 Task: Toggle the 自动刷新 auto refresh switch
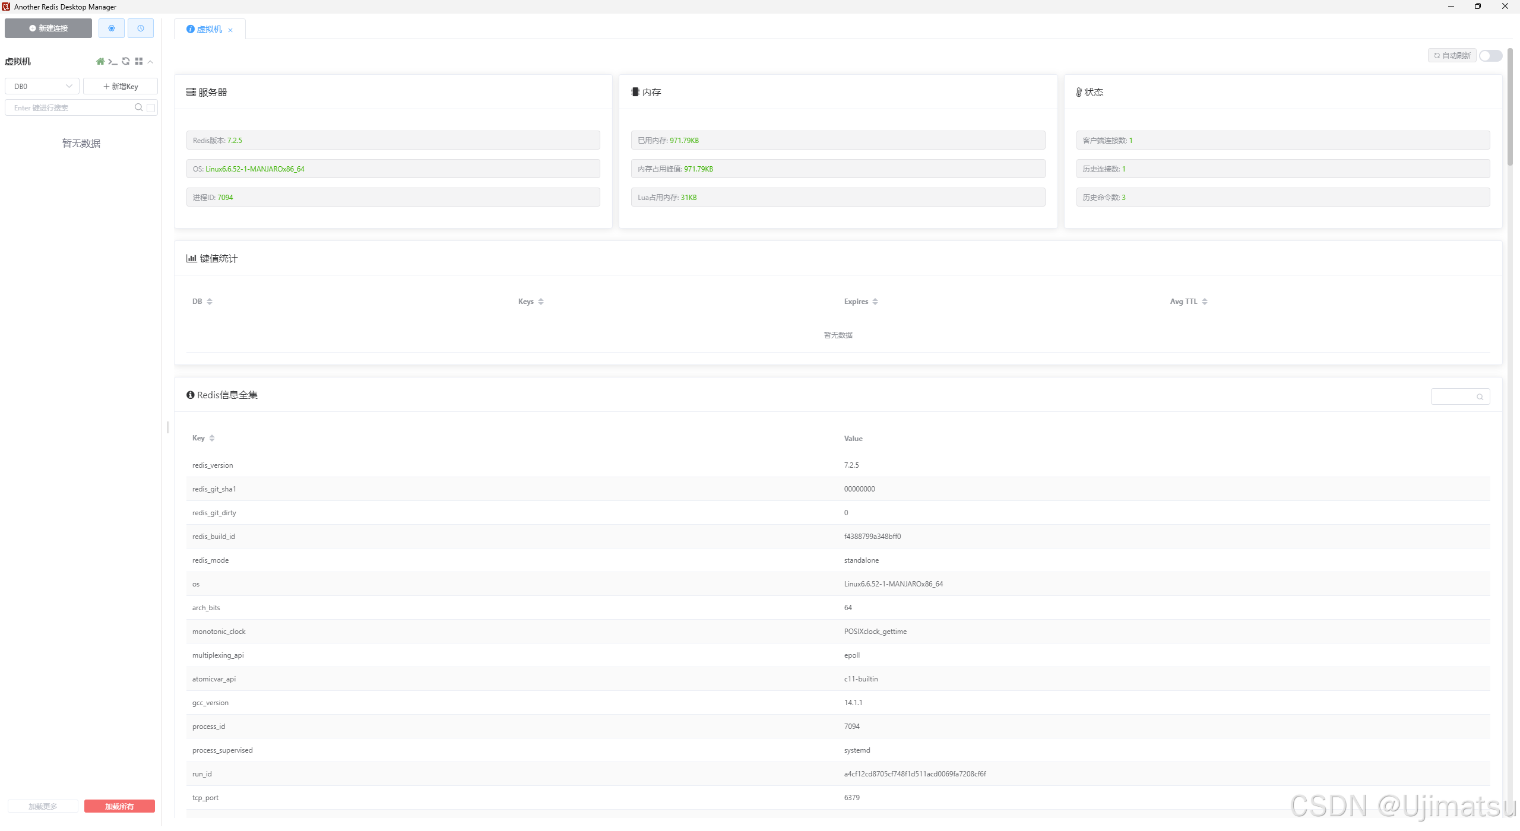click(x=1490, y=56)
